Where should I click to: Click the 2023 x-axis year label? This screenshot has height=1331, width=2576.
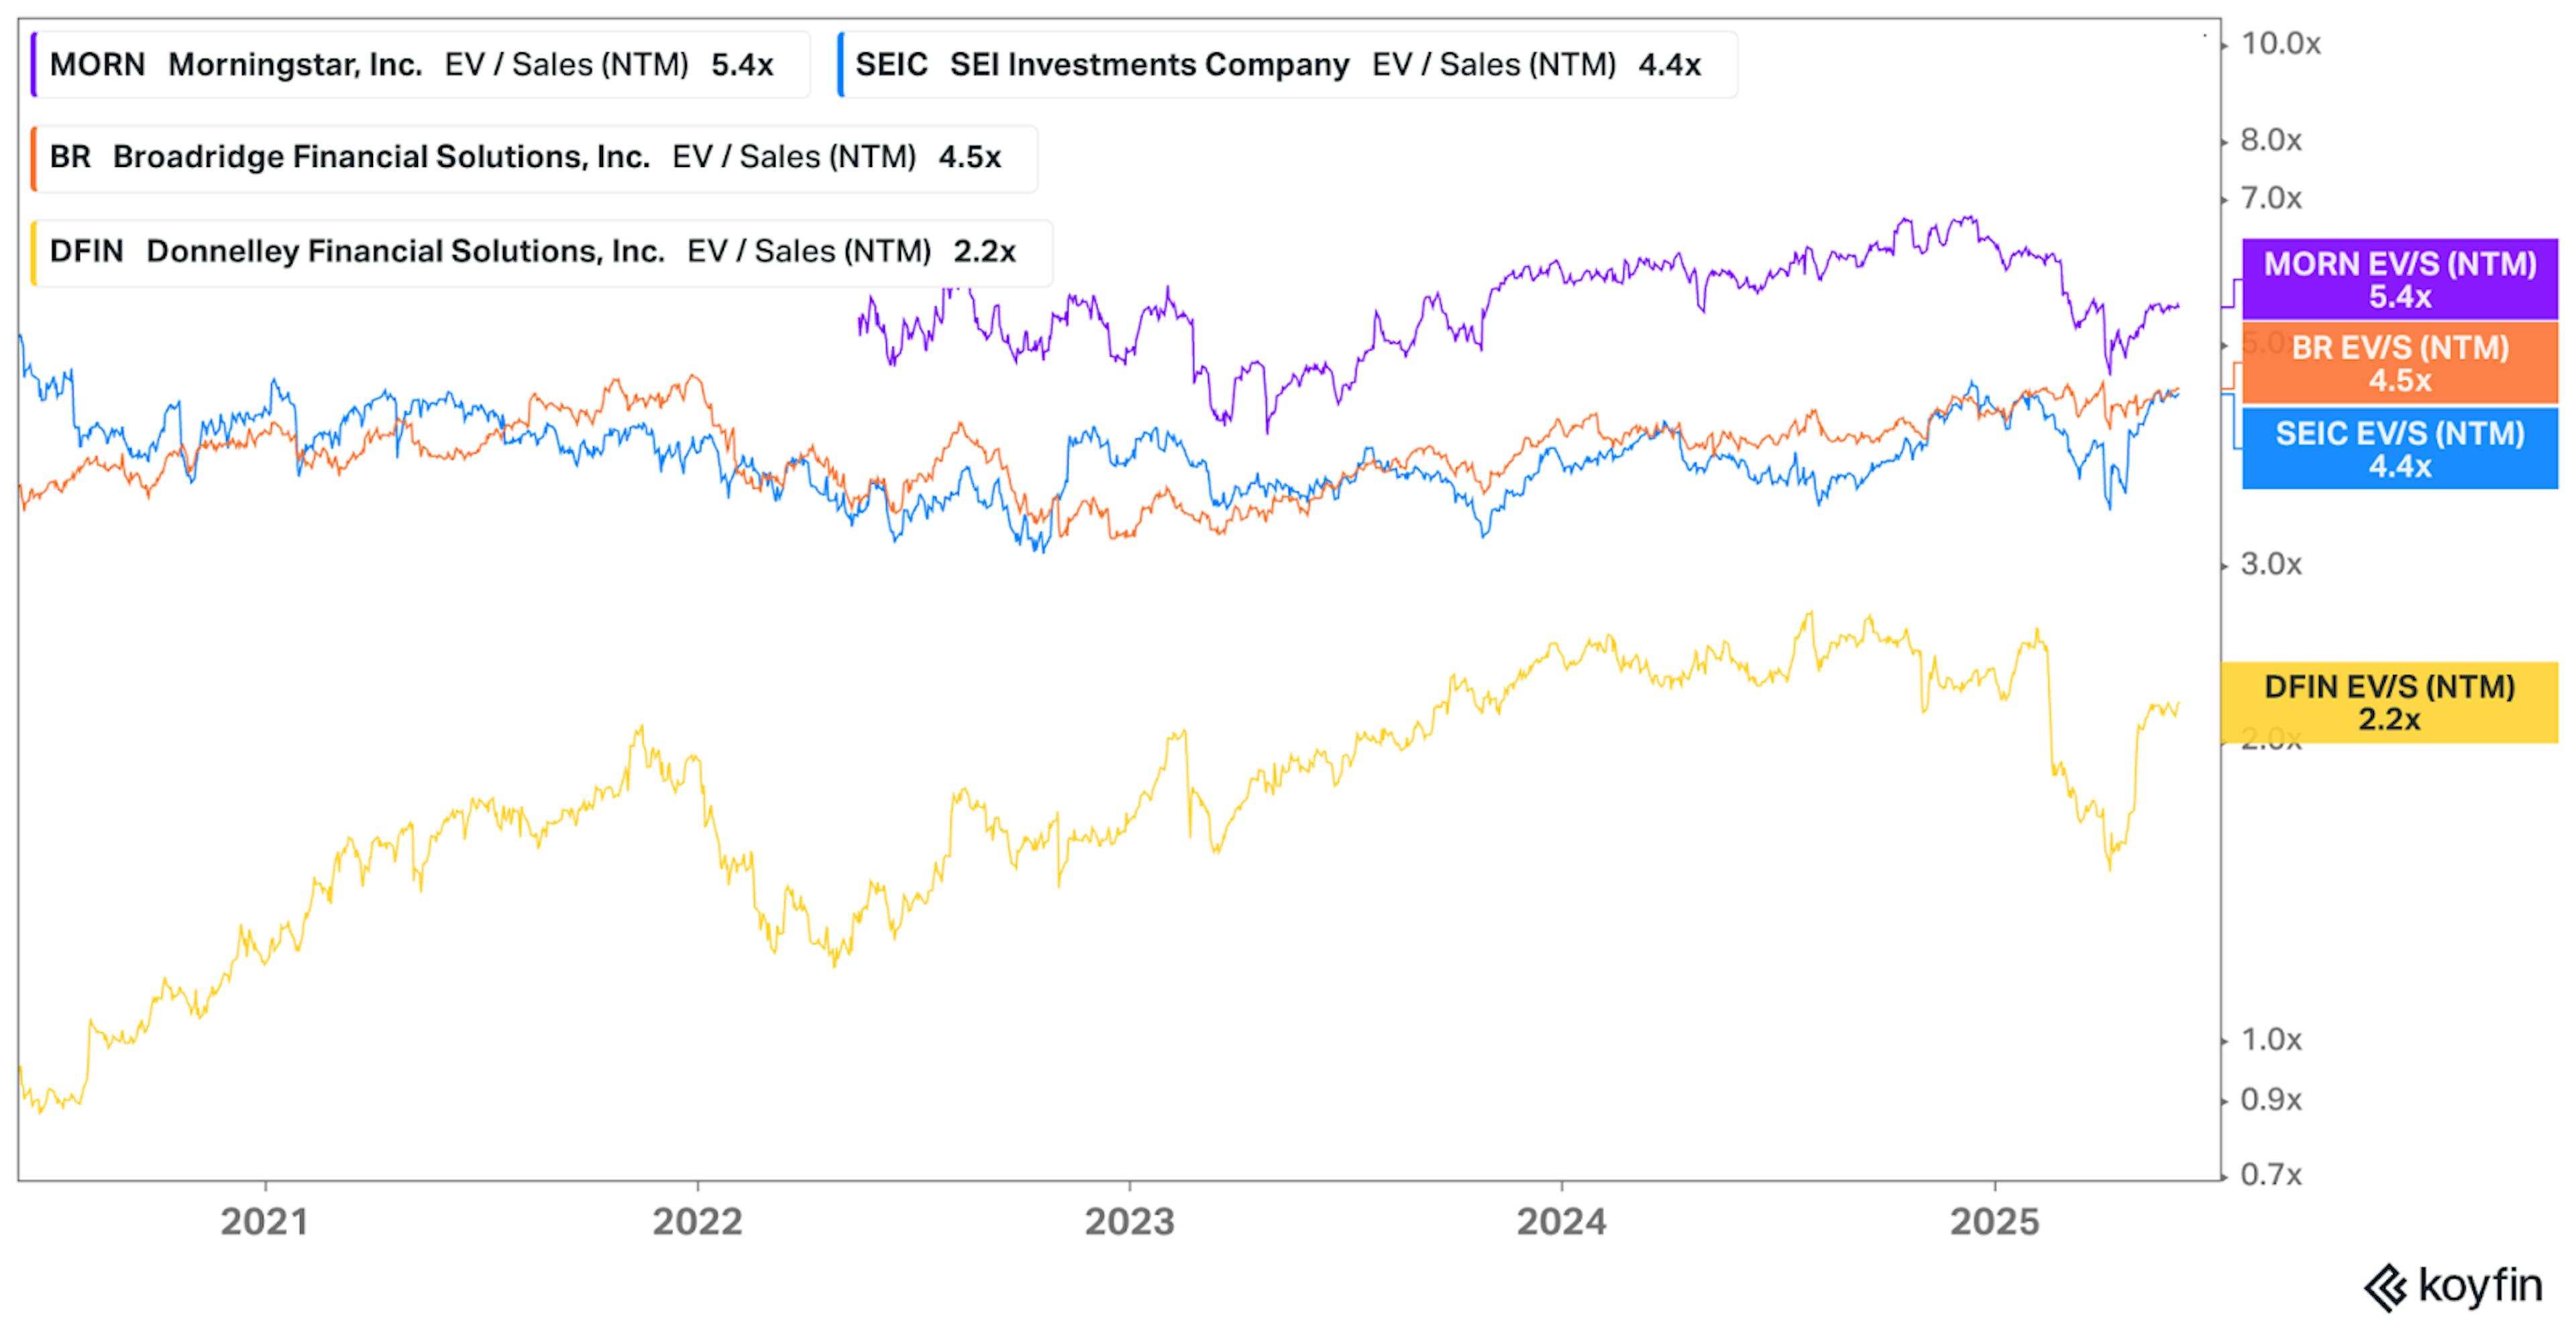click(x=1130, y=1222)
